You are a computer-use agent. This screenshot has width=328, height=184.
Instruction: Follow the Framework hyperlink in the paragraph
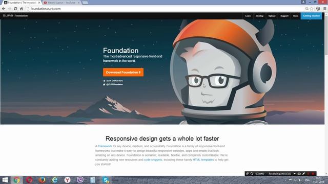pos(105,146)
